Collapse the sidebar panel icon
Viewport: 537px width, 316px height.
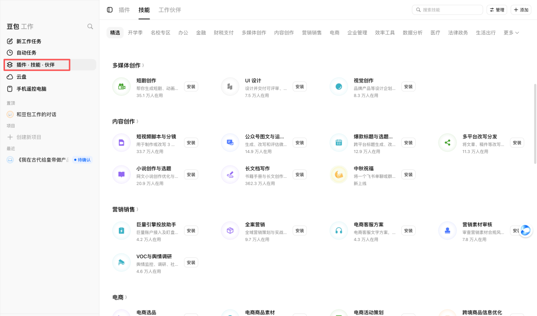[109, 10]
